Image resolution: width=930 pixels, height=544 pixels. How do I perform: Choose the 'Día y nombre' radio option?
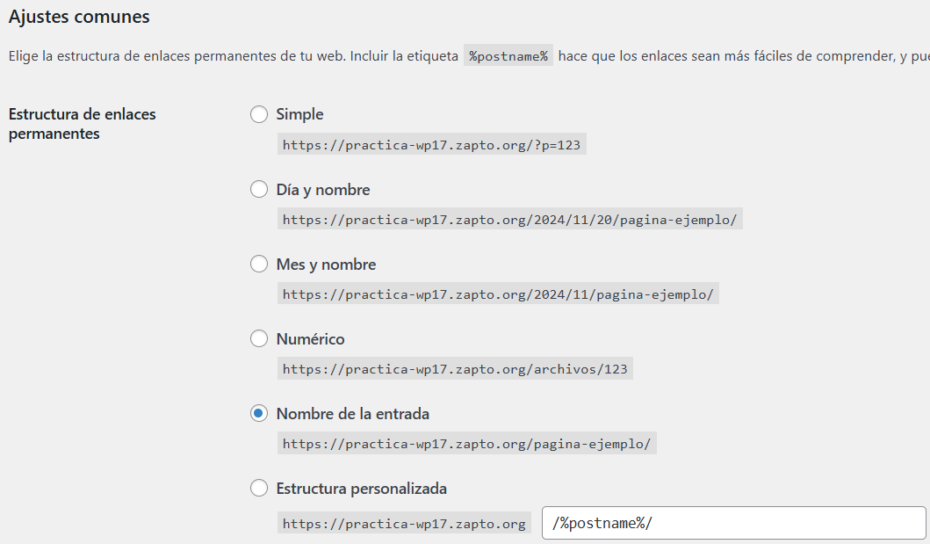click(259, 190)
